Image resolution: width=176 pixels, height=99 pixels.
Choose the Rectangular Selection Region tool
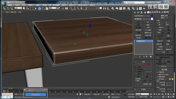pos(31,9)
